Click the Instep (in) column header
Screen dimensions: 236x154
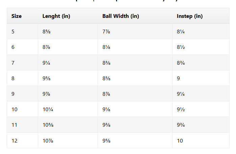tap(189, 16)
